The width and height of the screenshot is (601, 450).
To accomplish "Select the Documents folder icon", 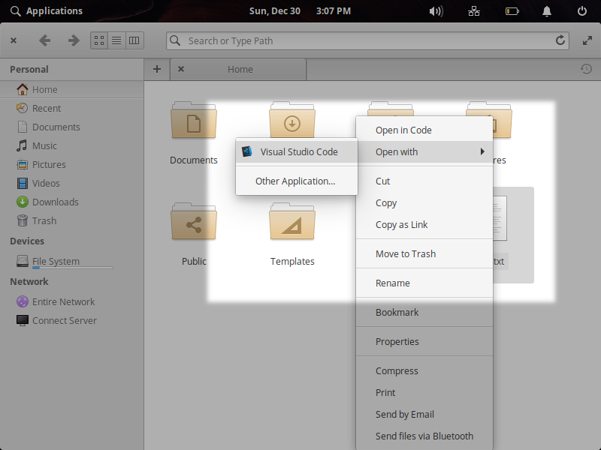I will pos(194,120).
